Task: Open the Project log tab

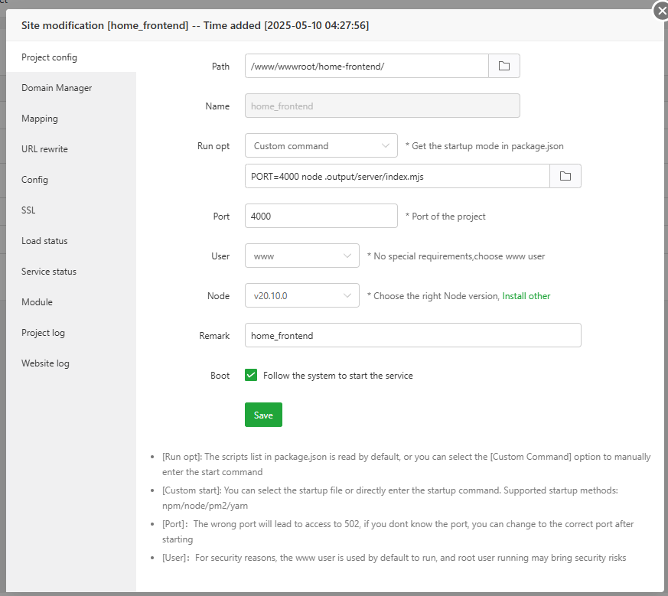Action: [43, 333]
